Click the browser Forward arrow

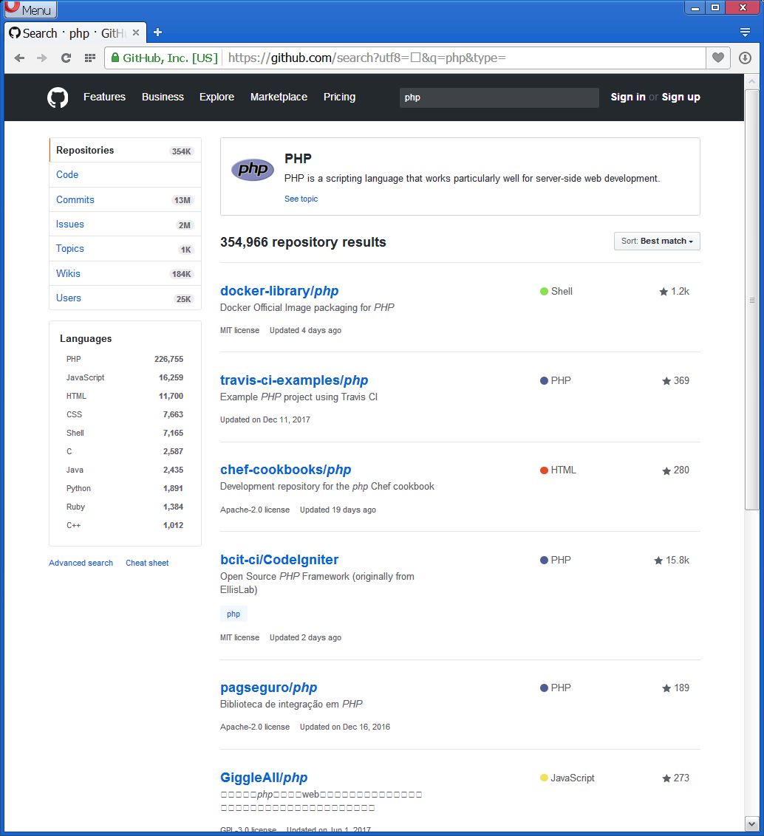coord(42,58)
